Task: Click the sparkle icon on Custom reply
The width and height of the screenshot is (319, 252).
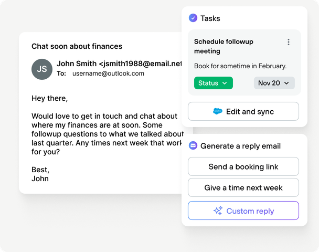Action: 218,211
